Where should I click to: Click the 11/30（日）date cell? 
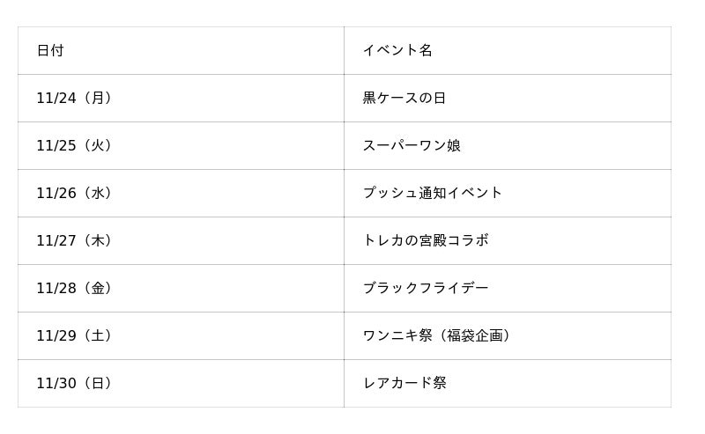(75, 384)
